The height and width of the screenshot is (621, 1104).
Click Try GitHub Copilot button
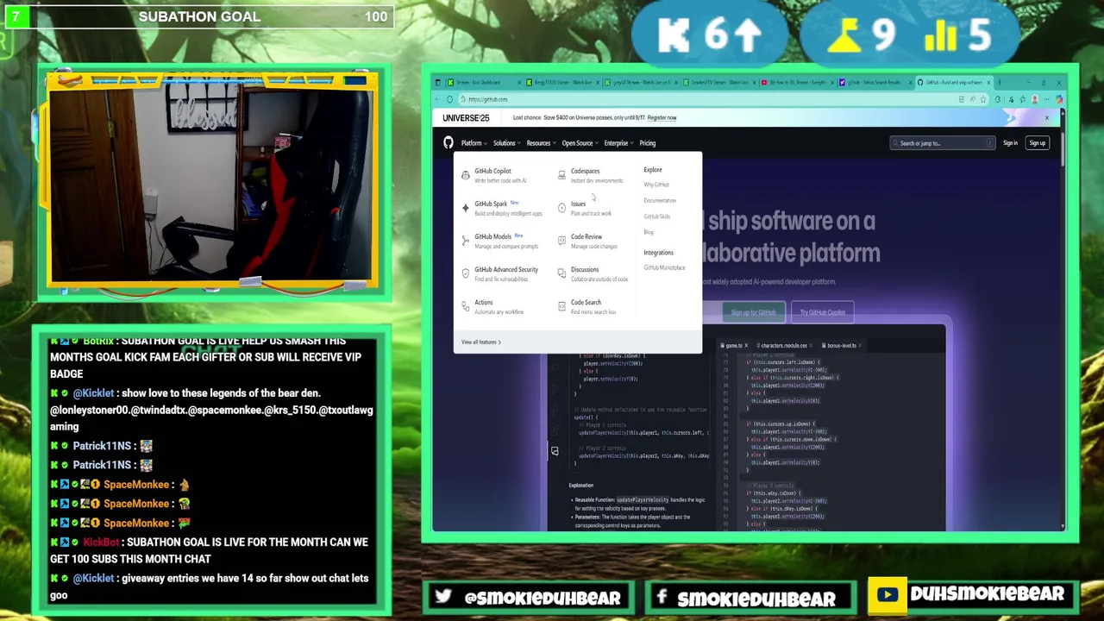click(822, 312)
